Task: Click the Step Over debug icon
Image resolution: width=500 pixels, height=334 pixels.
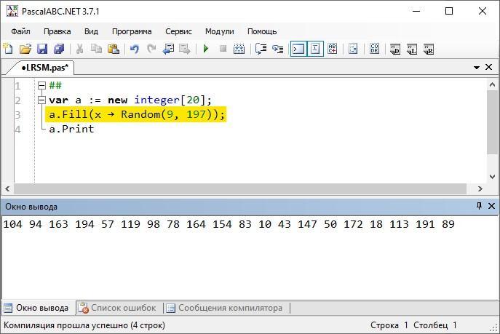Action: (261, 49)
